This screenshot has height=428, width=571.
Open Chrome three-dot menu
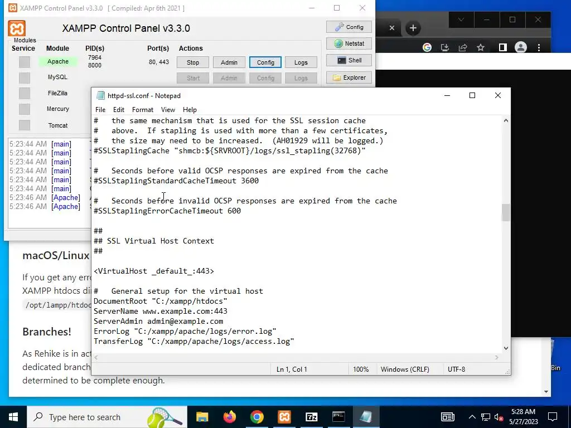[x=539, y=47]
